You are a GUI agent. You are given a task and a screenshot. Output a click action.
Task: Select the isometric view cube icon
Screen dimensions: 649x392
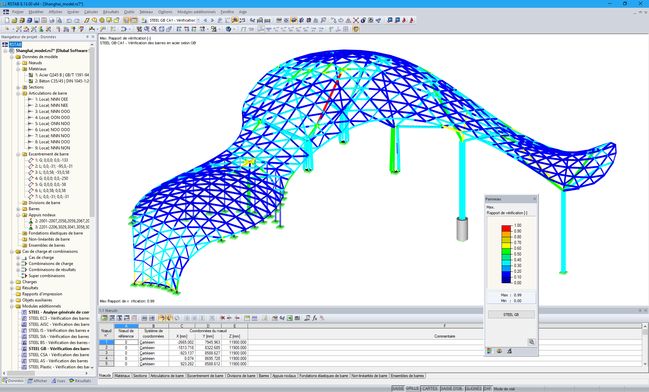click(x=161, y=29)
